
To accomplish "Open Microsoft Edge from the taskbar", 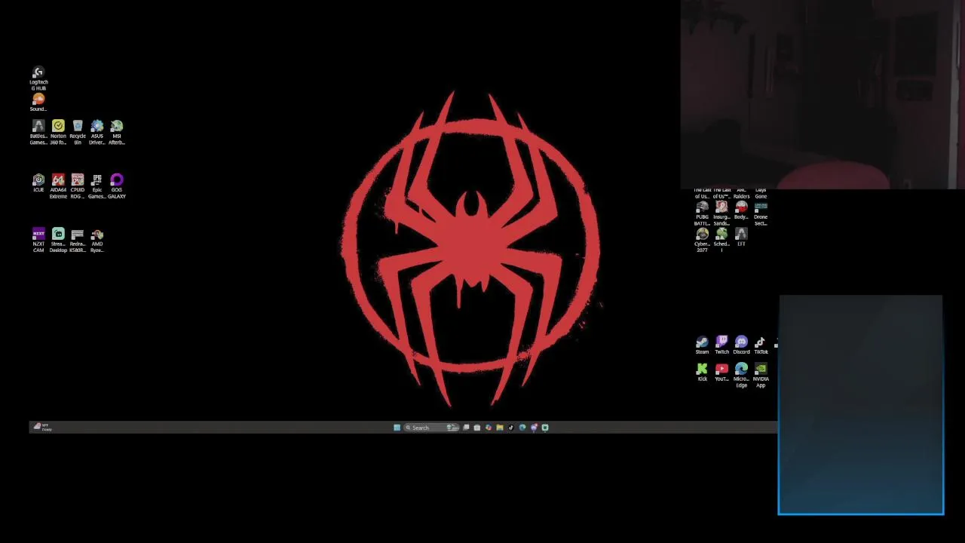I will (522, 428).
